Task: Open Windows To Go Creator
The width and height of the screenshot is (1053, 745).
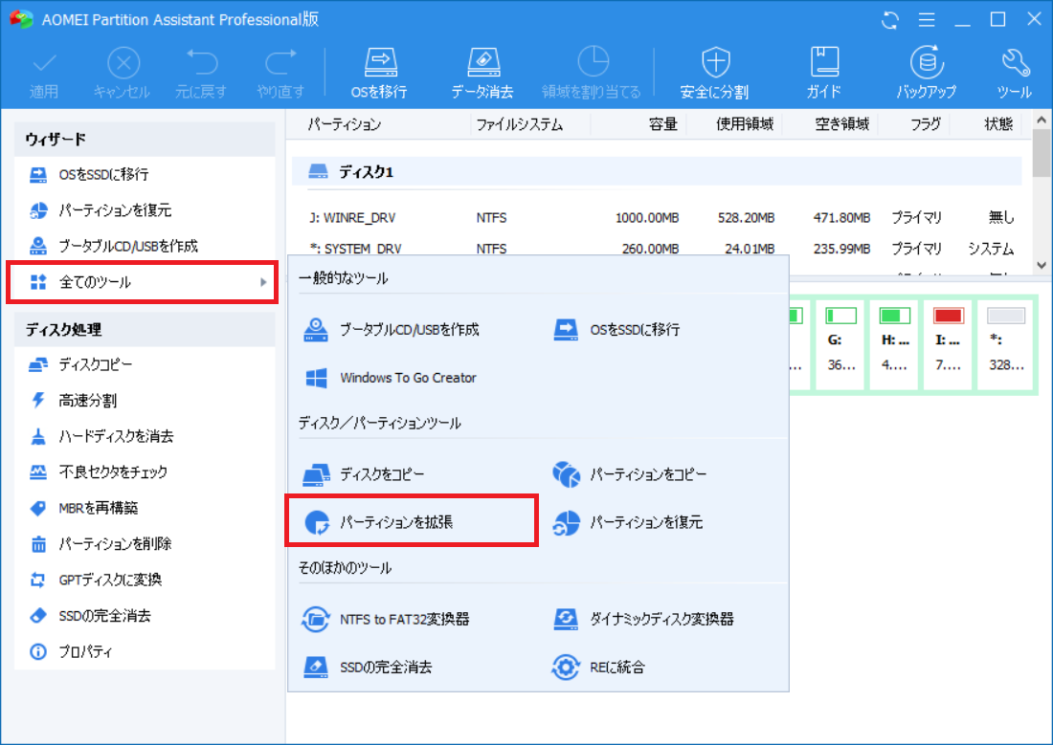Action: tap(391, 378)
